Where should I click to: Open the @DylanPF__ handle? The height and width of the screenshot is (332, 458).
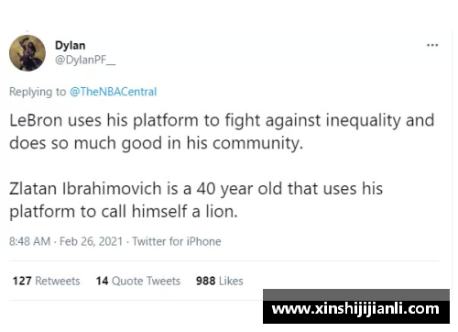[x=85, y=60]
